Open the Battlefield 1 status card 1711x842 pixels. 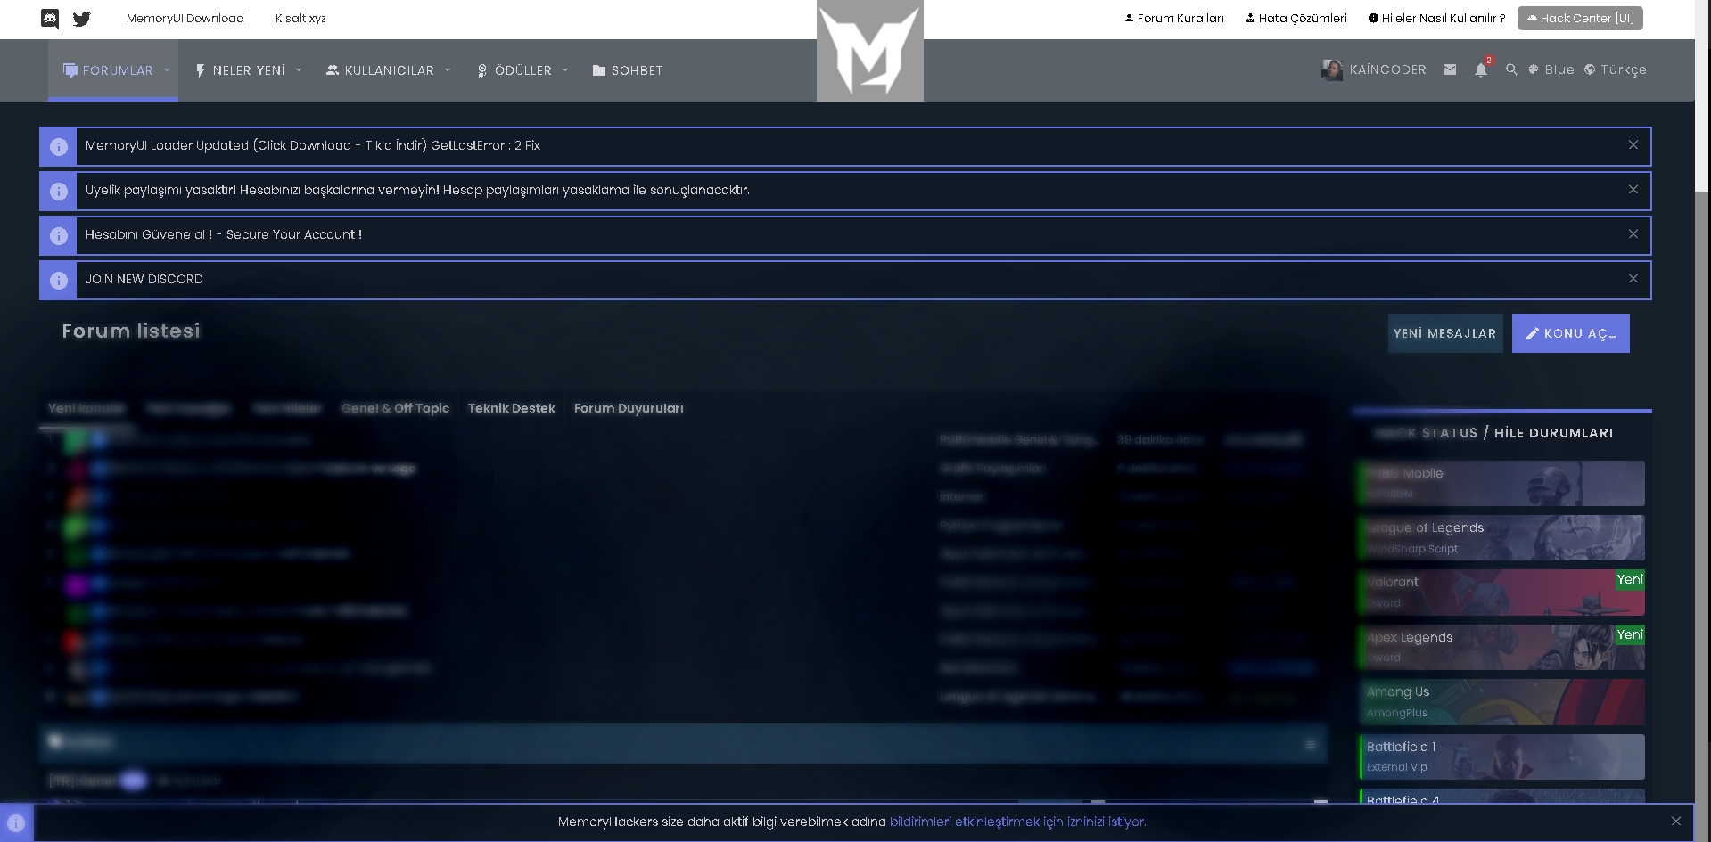click(1502, 756)
